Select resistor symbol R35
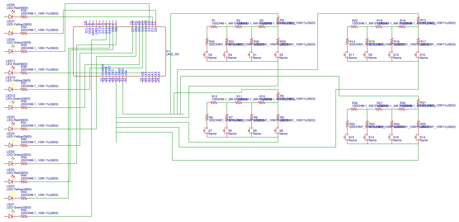 24,16
